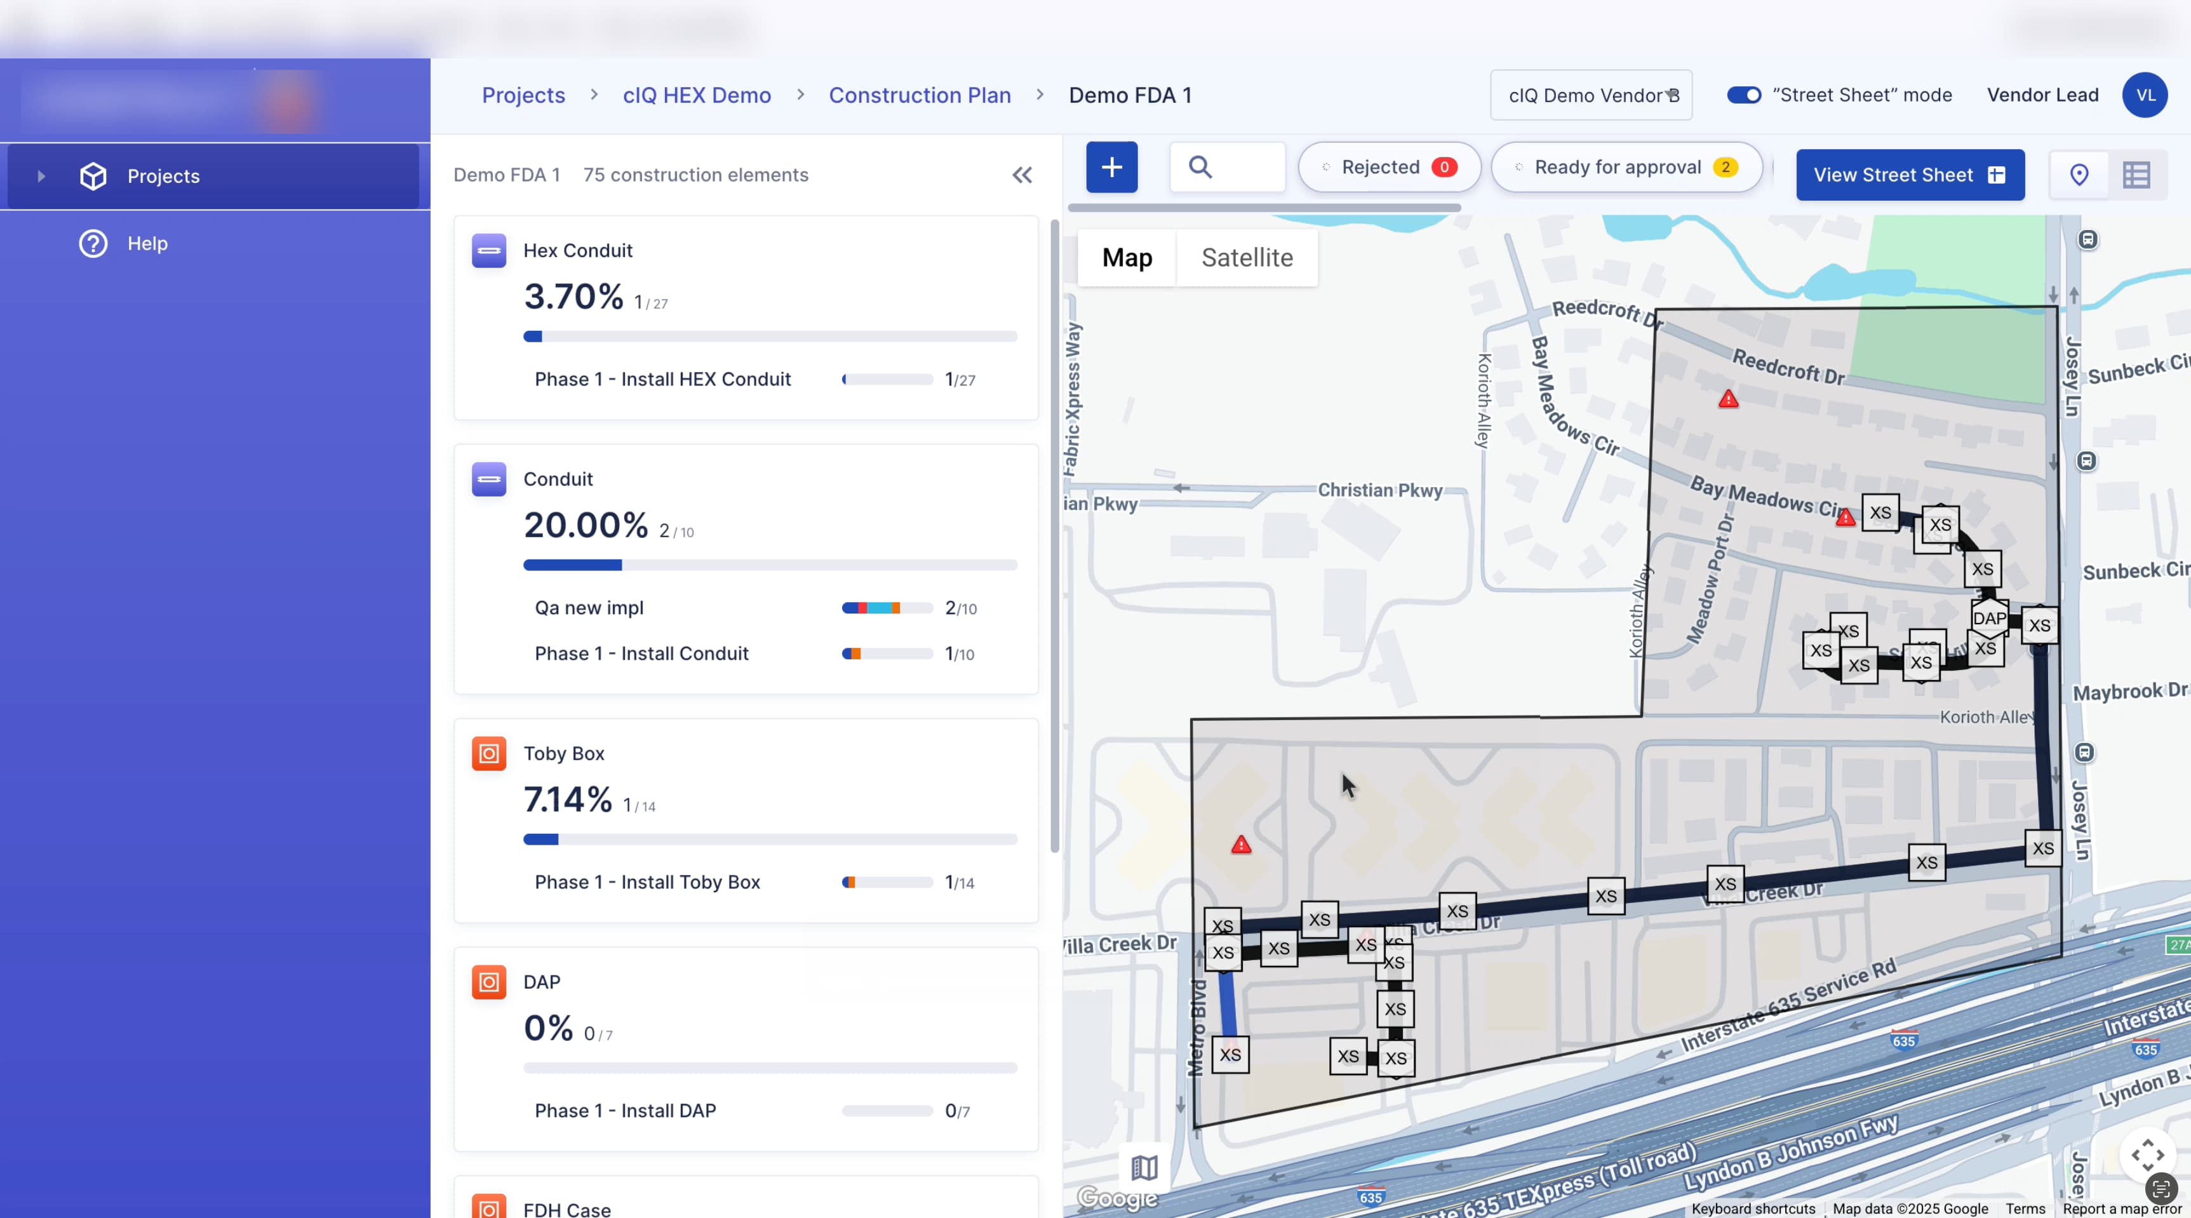
Task: Click the blue plus add button
Action: 1111,168
